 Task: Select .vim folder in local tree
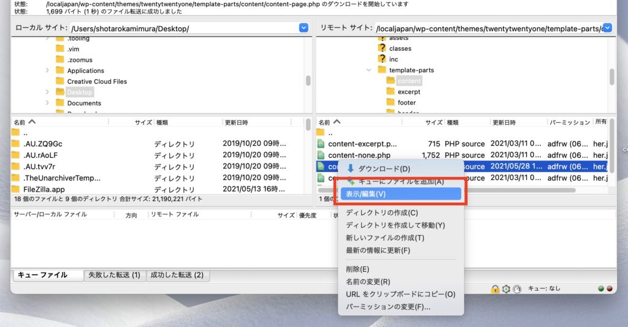(x=74, y=49)
